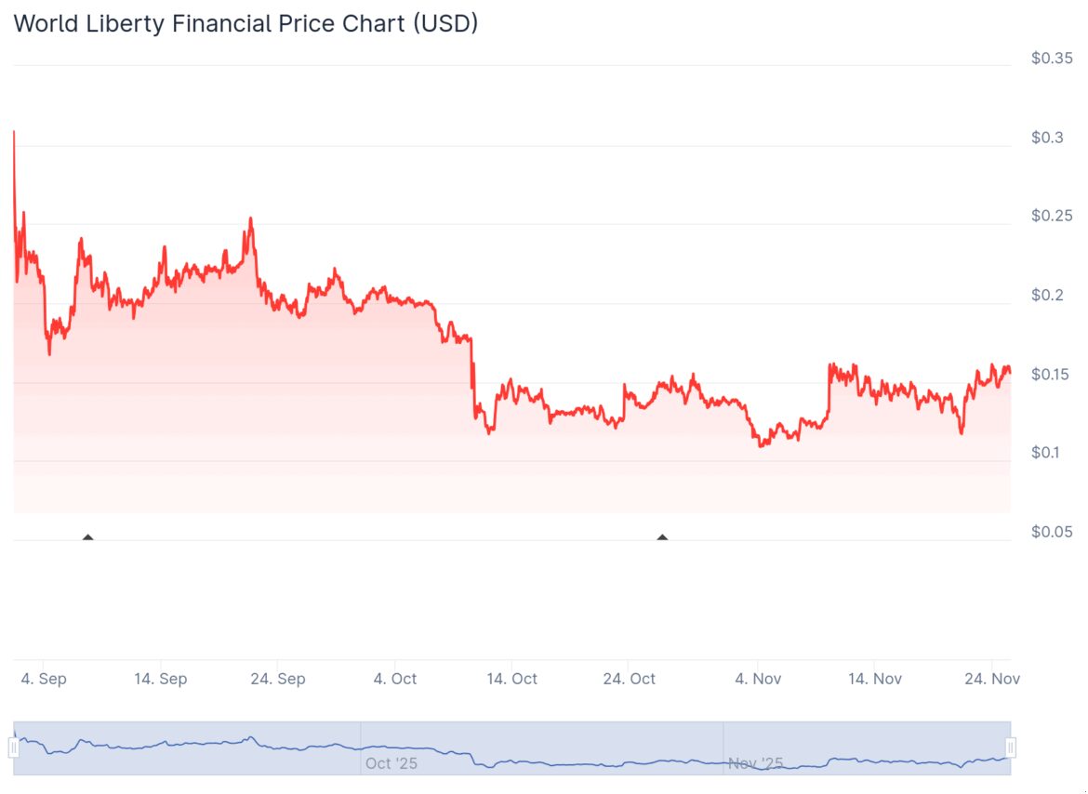Click the $0.35 price axis label

coord(1052,59)
